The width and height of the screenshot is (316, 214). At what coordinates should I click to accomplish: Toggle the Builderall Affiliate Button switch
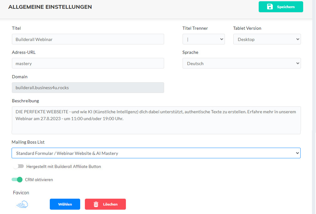point(18,166)
